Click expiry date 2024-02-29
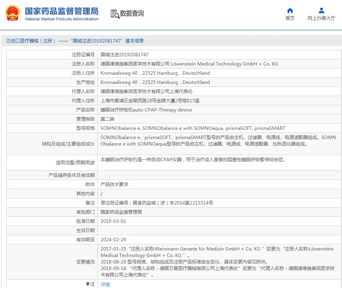The image size is (342, 288). click(x=113, y=239)
